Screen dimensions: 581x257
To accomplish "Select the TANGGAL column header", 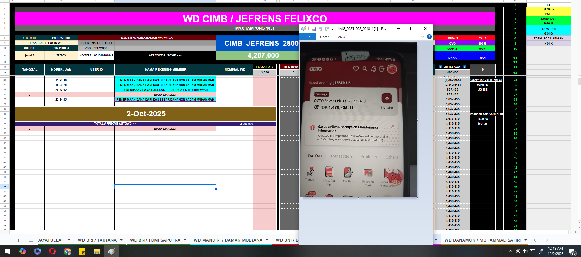I will [30, 70].
